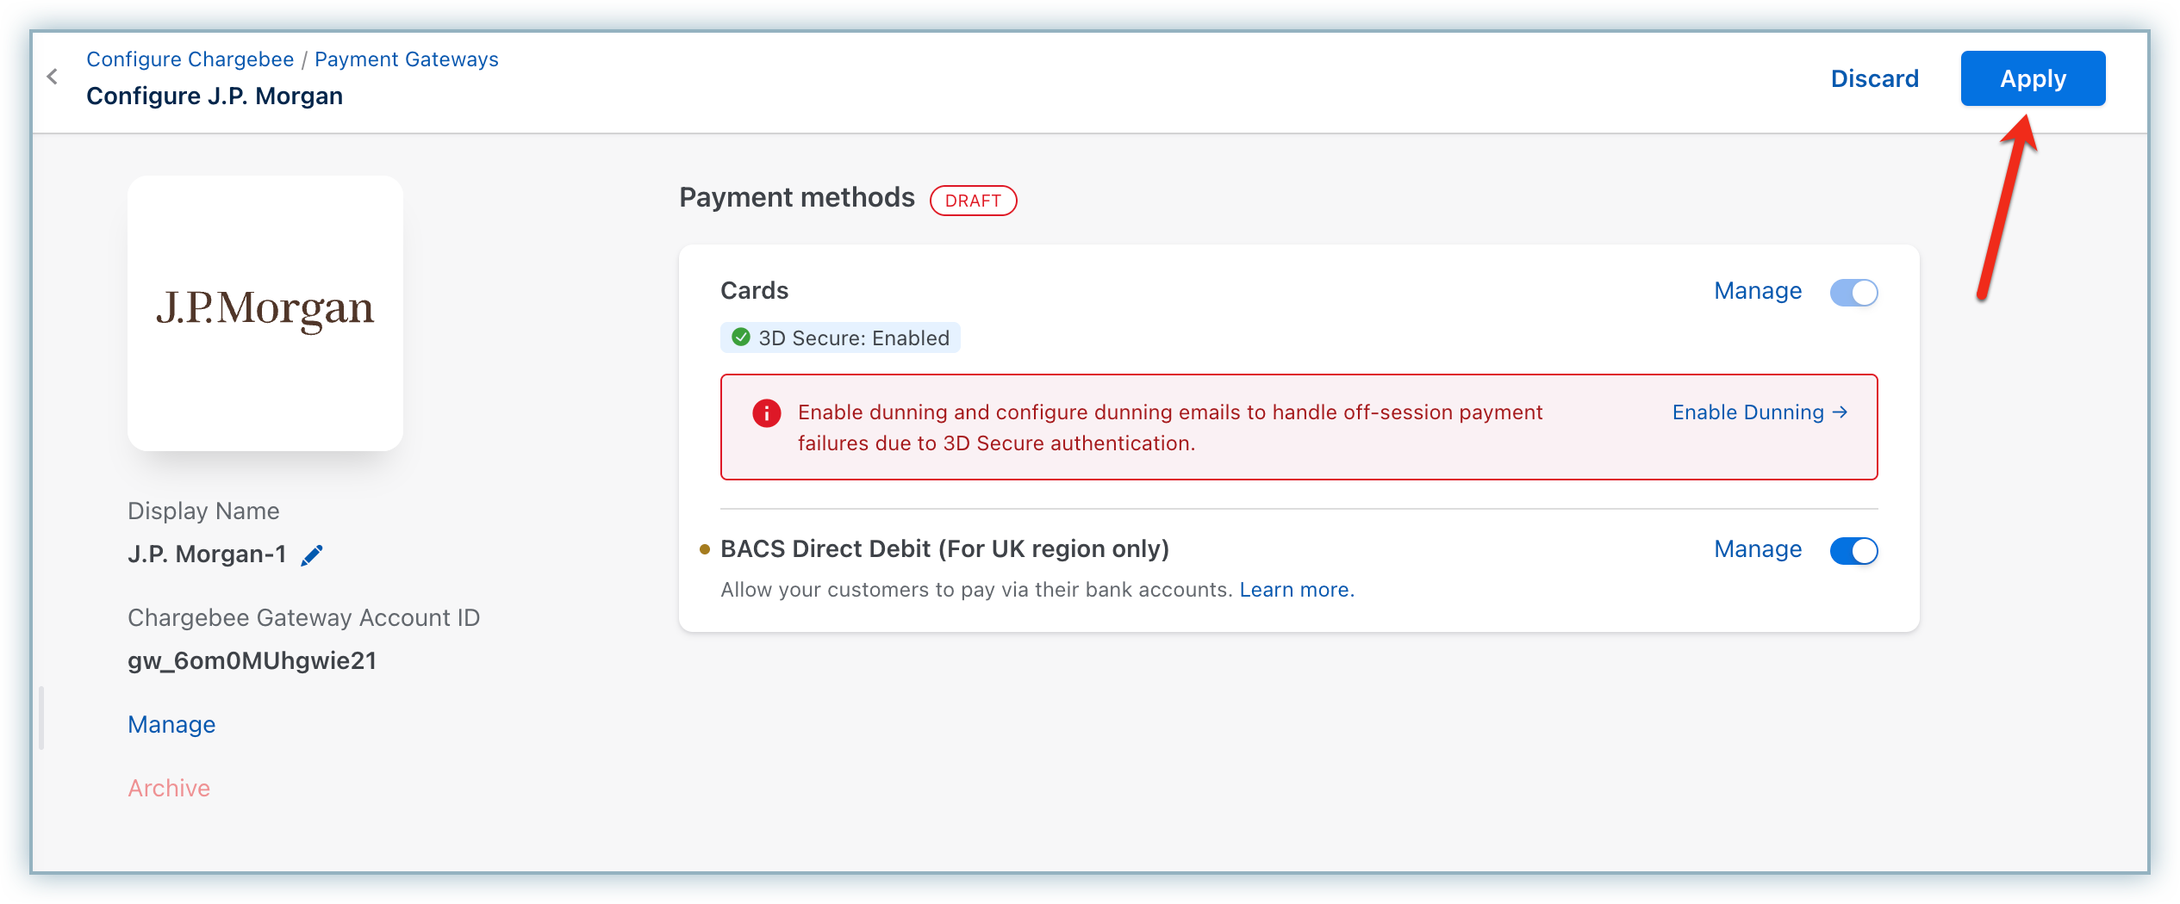Archive the J.P. Morgan gateway
This screenshot has height=904, width=2180.
click(169, 789)
